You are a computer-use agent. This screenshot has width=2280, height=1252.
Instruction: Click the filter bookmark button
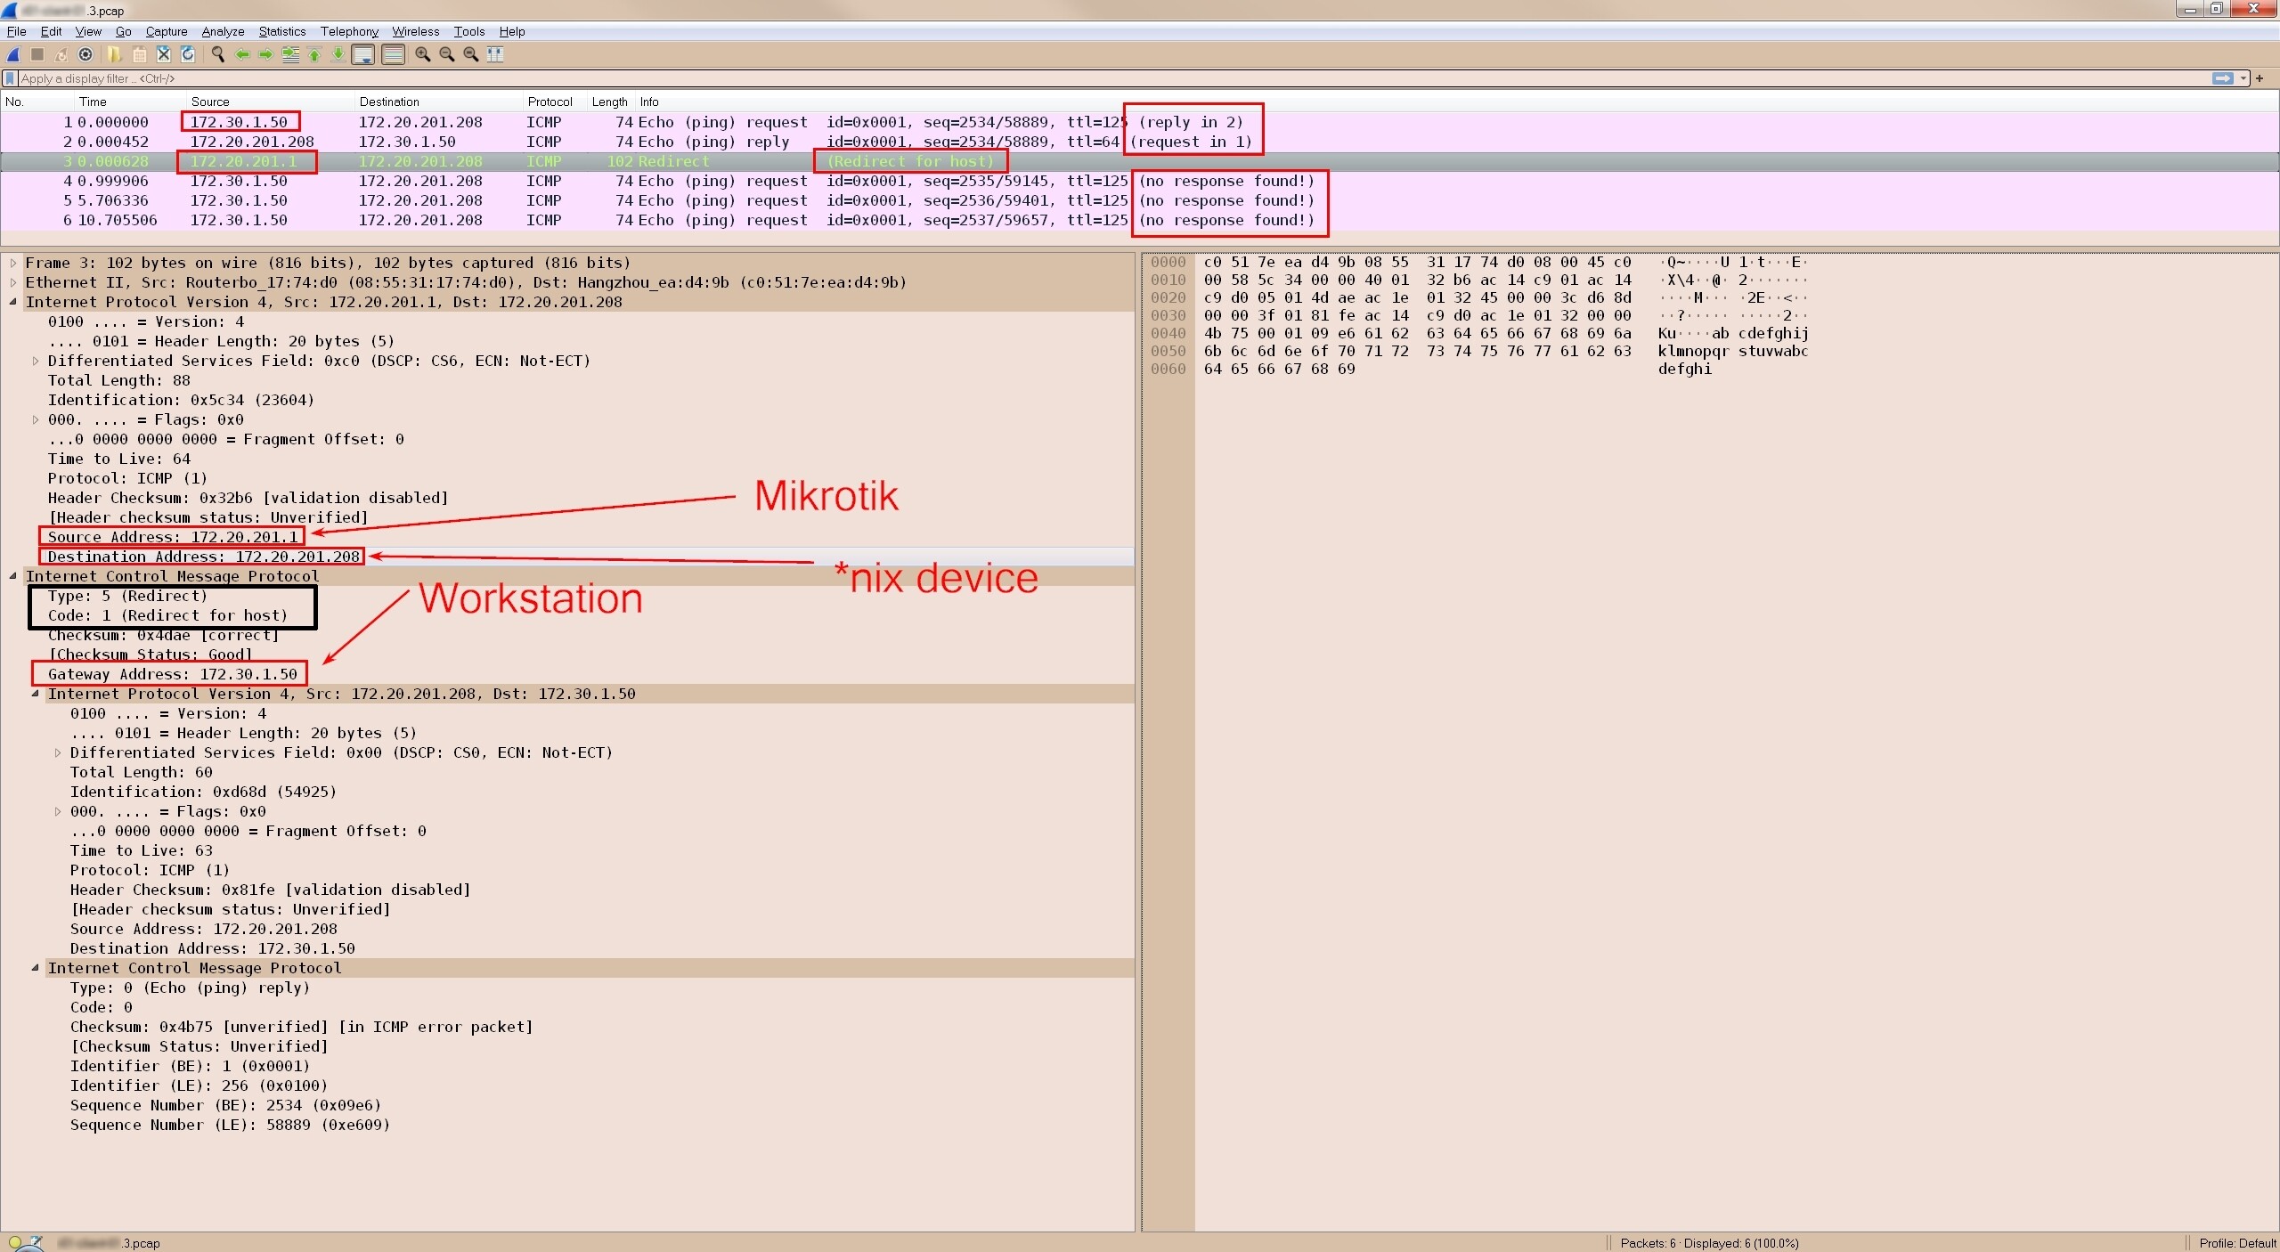pyautogui.click(x=10, y=78)
